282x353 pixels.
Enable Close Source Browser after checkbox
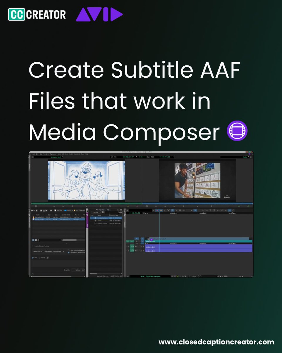[69, 250]
